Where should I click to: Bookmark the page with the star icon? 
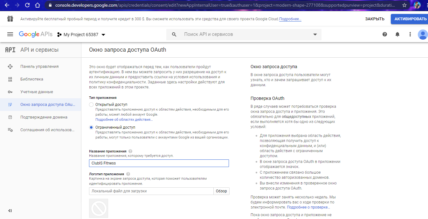404,5
